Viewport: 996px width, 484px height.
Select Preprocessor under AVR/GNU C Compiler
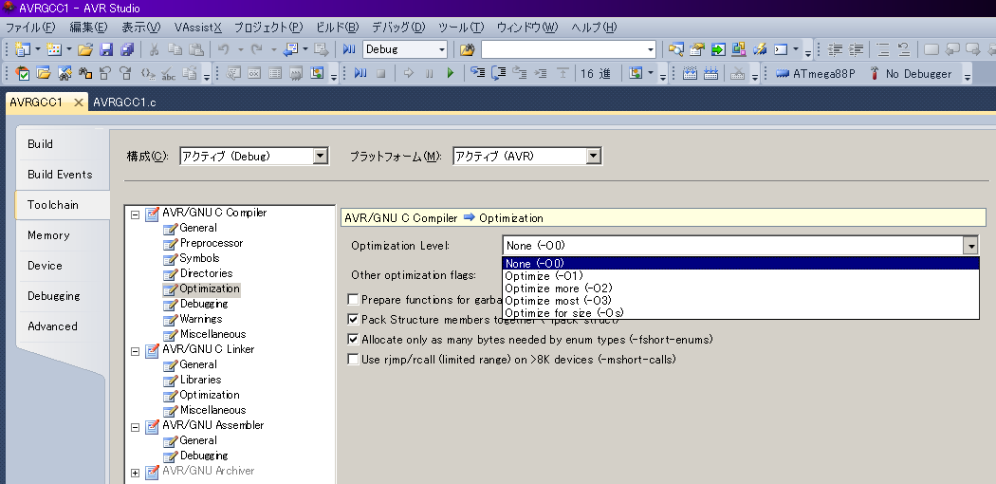(x=211, y=243)
